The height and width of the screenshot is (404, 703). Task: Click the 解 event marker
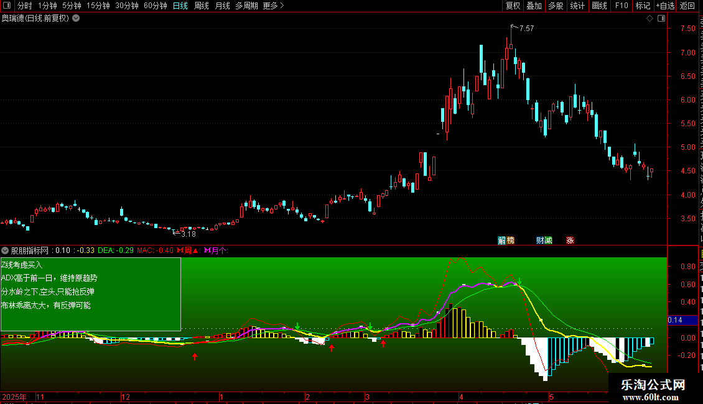point(501,241)
